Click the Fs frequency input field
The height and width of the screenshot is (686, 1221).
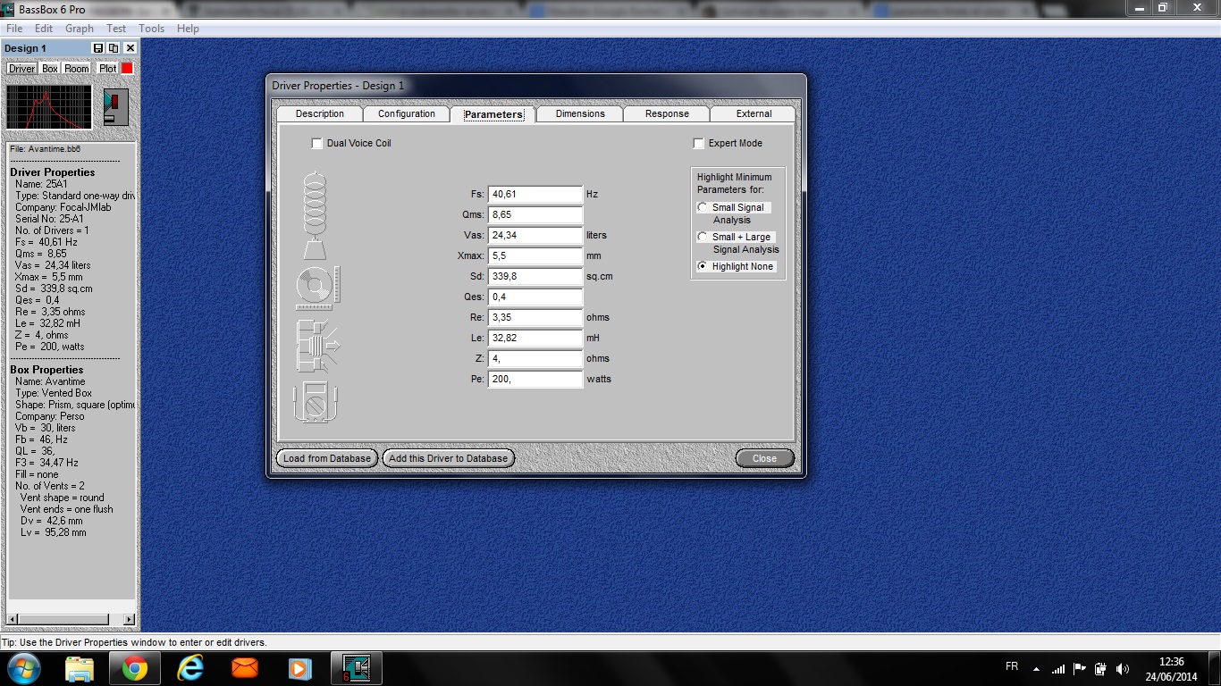tap(535, 194)
